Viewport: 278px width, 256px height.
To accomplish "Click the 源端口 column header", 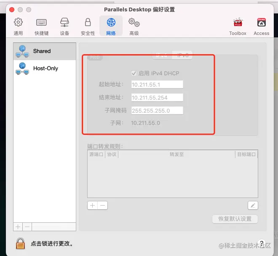I will point(96,154).
